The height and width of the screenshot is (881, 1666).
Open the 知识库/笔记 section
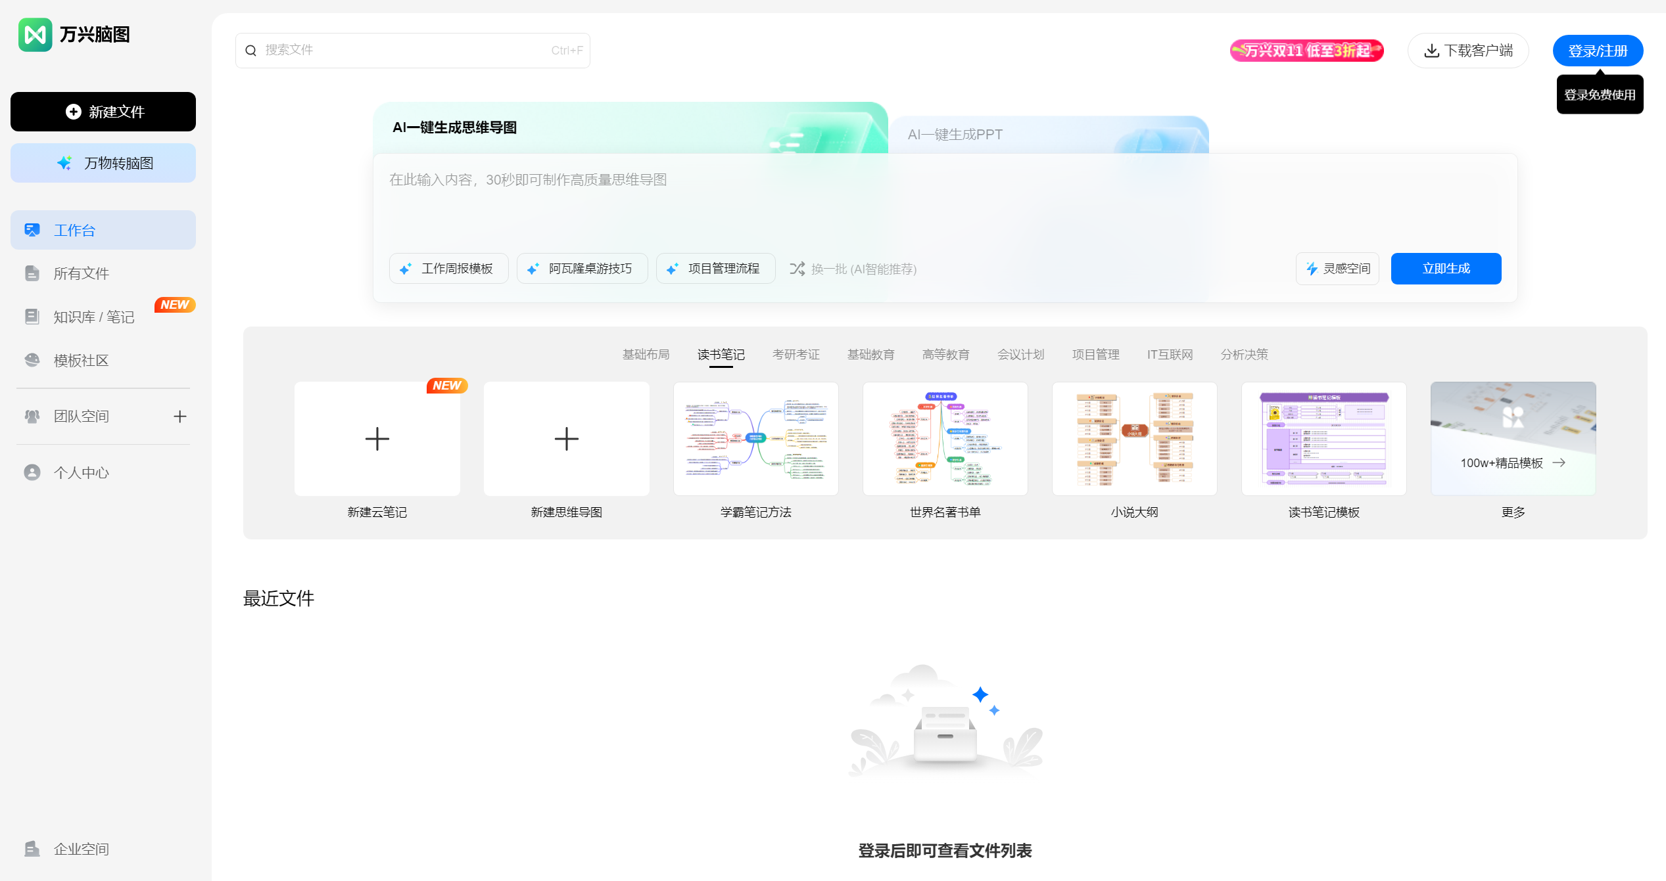click(x=91, y=317)
